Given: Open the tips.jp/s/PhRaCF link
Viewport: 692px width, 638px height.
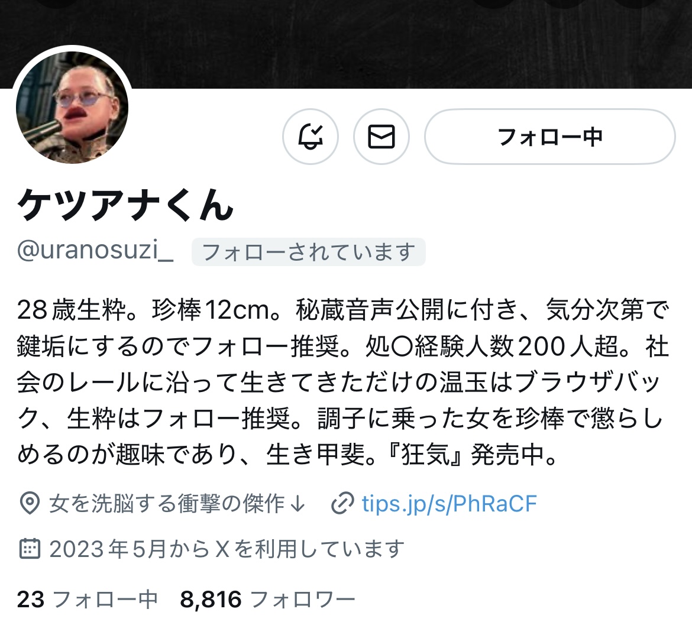Looking at the screenshot, I should (x=450, y=503).
